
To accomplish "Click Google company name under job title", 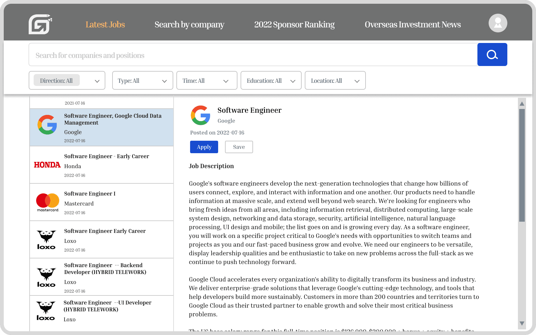I will (226, 121).
